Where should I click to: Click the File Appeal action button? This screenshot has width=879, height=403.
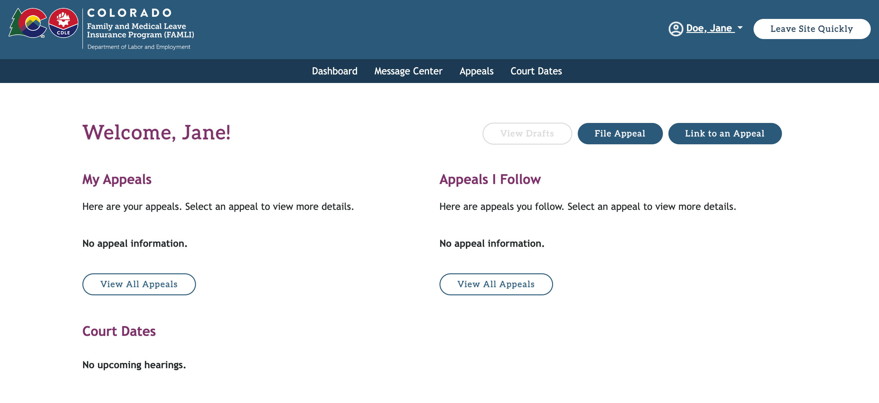click(620, 133)
